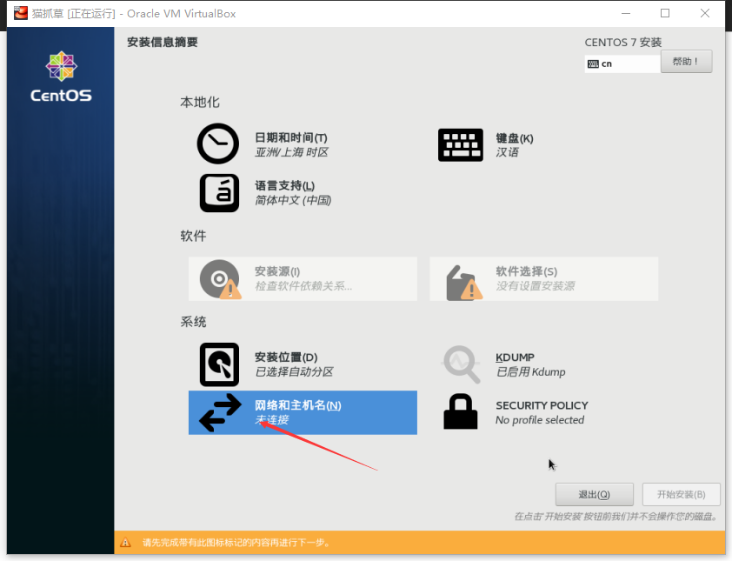Click the keyboard layout icon
This screenshot has height=561, width=732.
460,144
